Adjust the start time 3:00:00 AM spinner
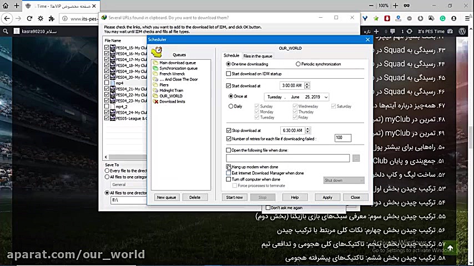 (307, 85)
